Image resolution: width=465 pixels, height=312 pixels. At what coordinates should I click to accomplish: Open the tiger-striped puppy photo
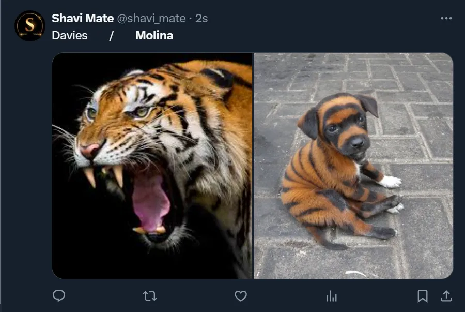coord(353,166)
